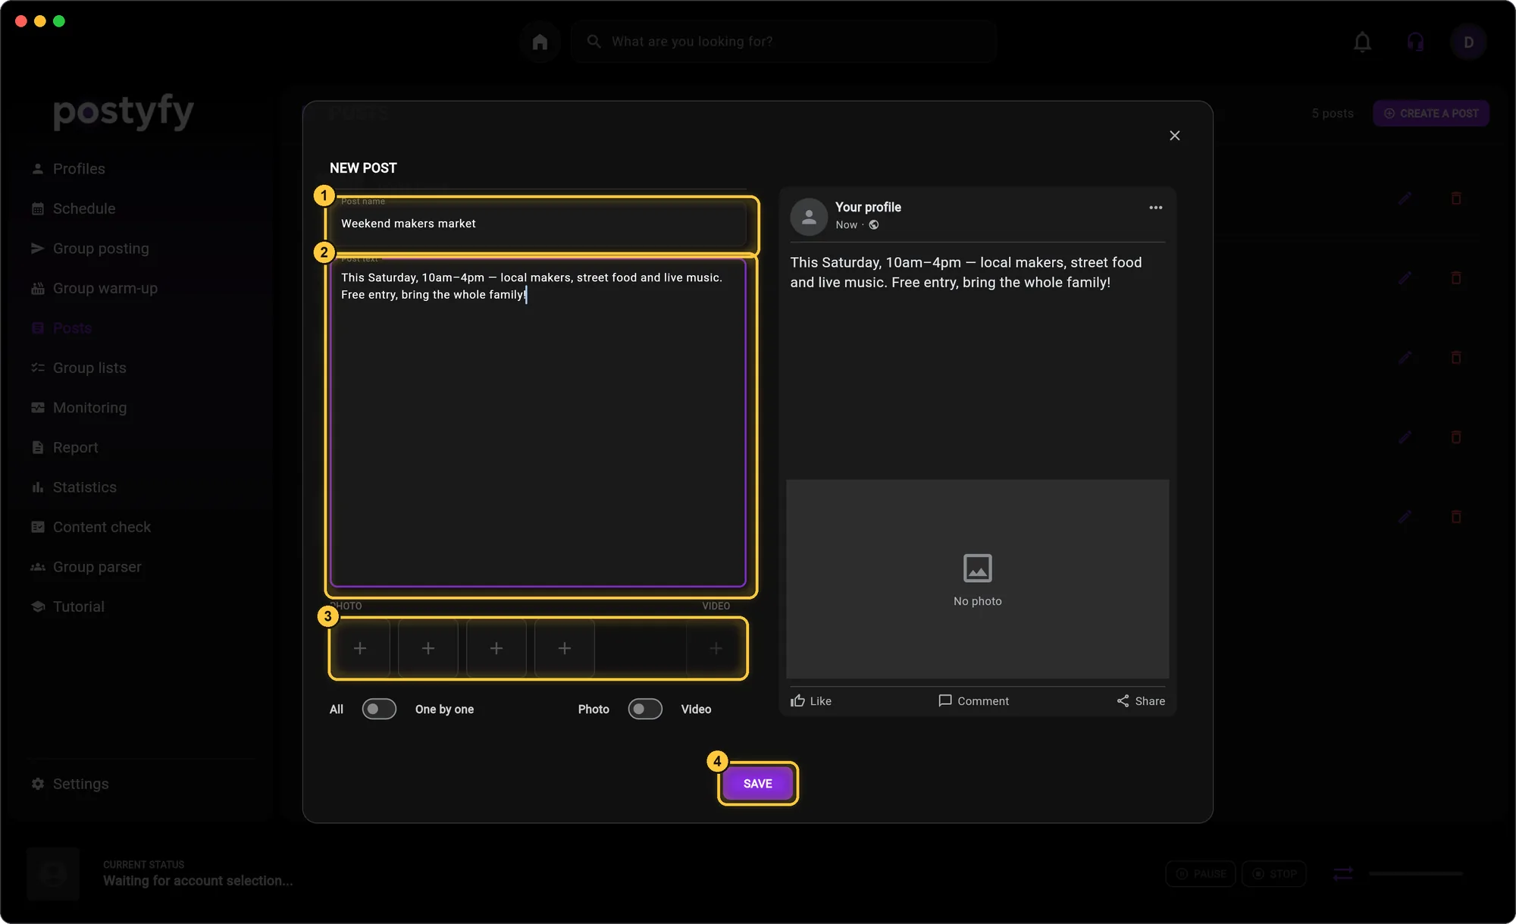1516x924 pixels.
Task: Click the postyfy logo
Action: [124, 111]
